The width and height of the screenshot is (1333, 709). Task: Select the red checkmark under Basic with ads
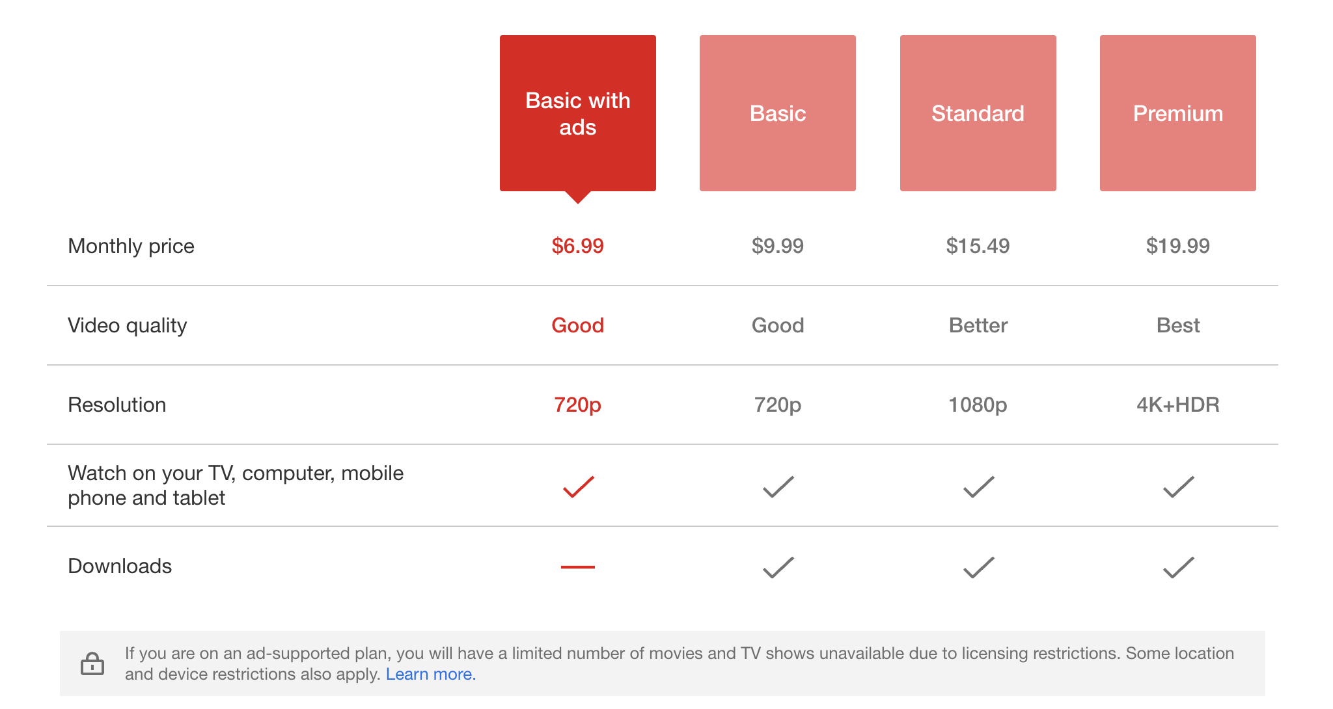pos(577,485)
